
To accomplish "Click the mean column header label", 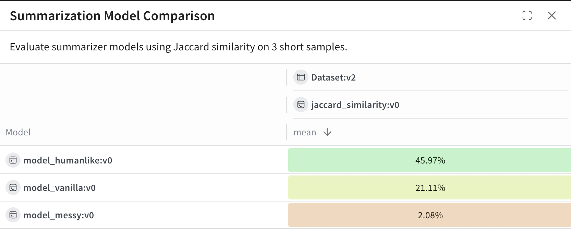I will coord(305,132).
